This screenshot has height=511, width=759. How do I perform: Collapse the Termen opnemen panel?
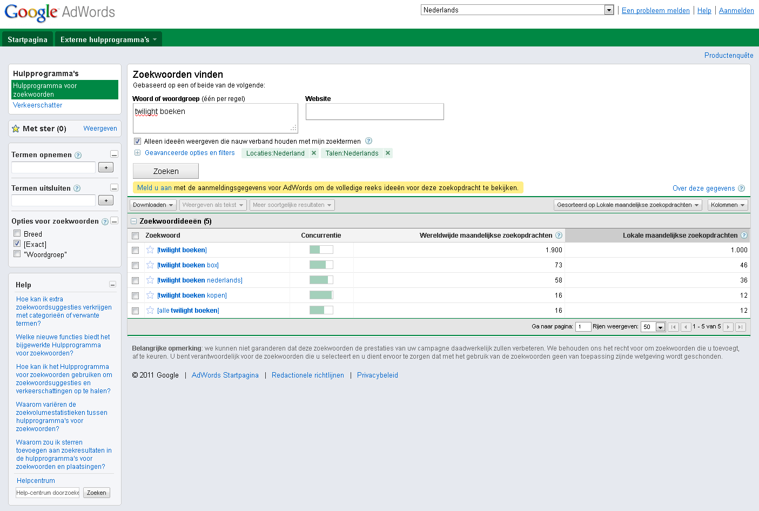click(x=114, y=154)
